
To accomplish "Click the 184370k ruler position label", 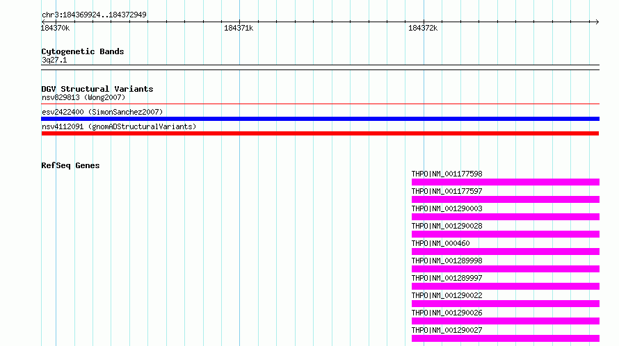I will click(x=55, y=28).
